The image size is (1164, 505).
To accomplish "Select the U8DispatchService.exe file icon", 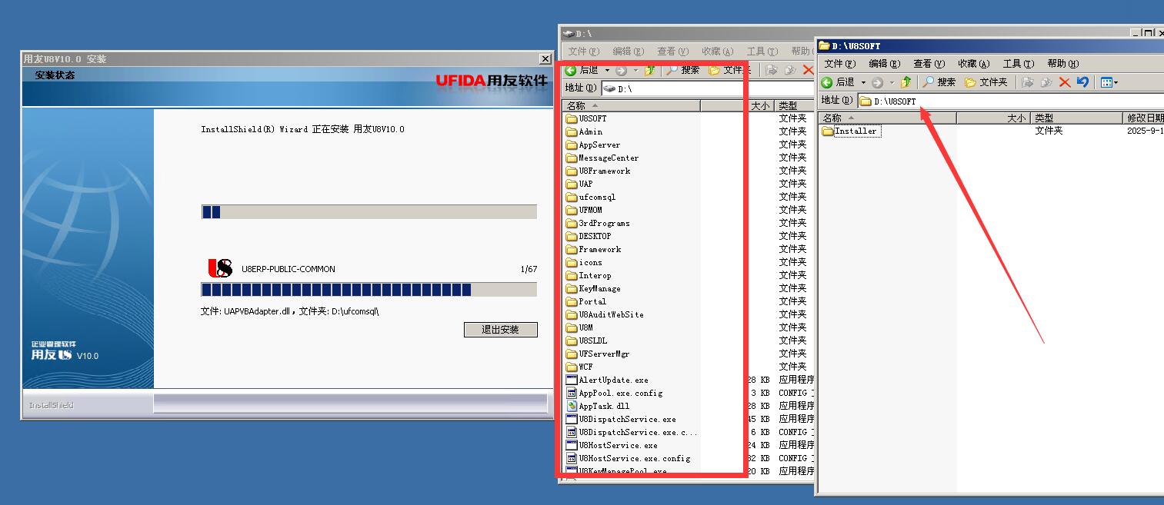I will pyautogui.click(x=572, y=419).
